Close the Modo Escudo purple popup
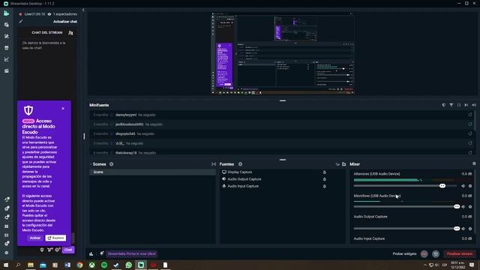480x270 pixels. click(63, 108)
